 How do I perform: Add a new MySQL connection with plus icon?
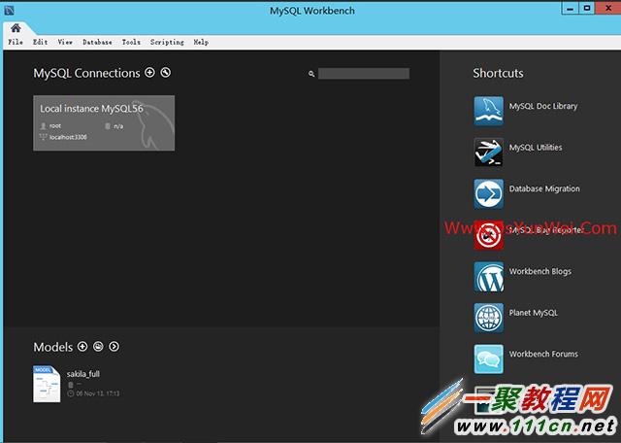point(149,73)
